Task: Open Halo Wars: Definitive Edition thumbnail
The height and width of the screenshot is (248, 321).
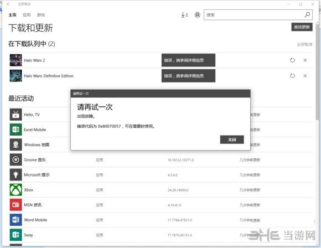Action: click(x=15, y=76)
